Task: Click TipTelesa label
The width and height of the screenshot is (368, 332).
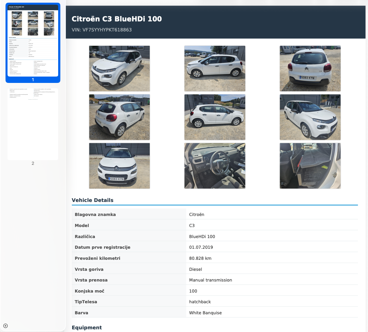Action: tap(86, 302)
